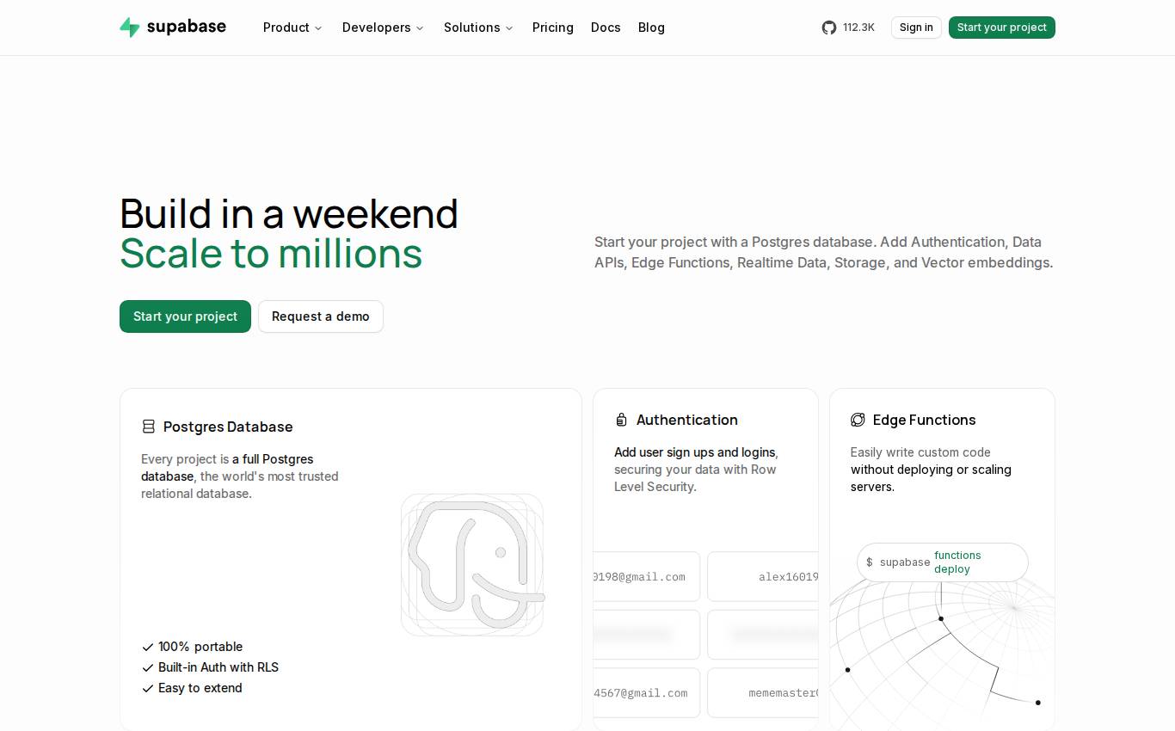Click the 112.3K GitHub stars count
Image resolution: width=1175 pixels, height=731 pixels.
(858, 28)
